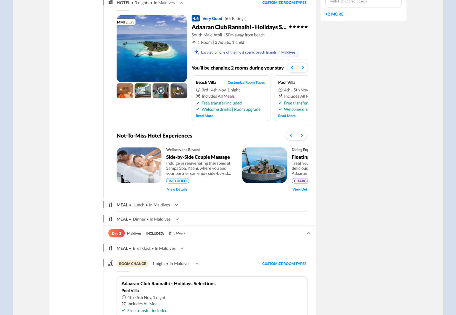Screen dimensions: 456x315
Task: Click the room change luggage icon
Action: point(110,263)
